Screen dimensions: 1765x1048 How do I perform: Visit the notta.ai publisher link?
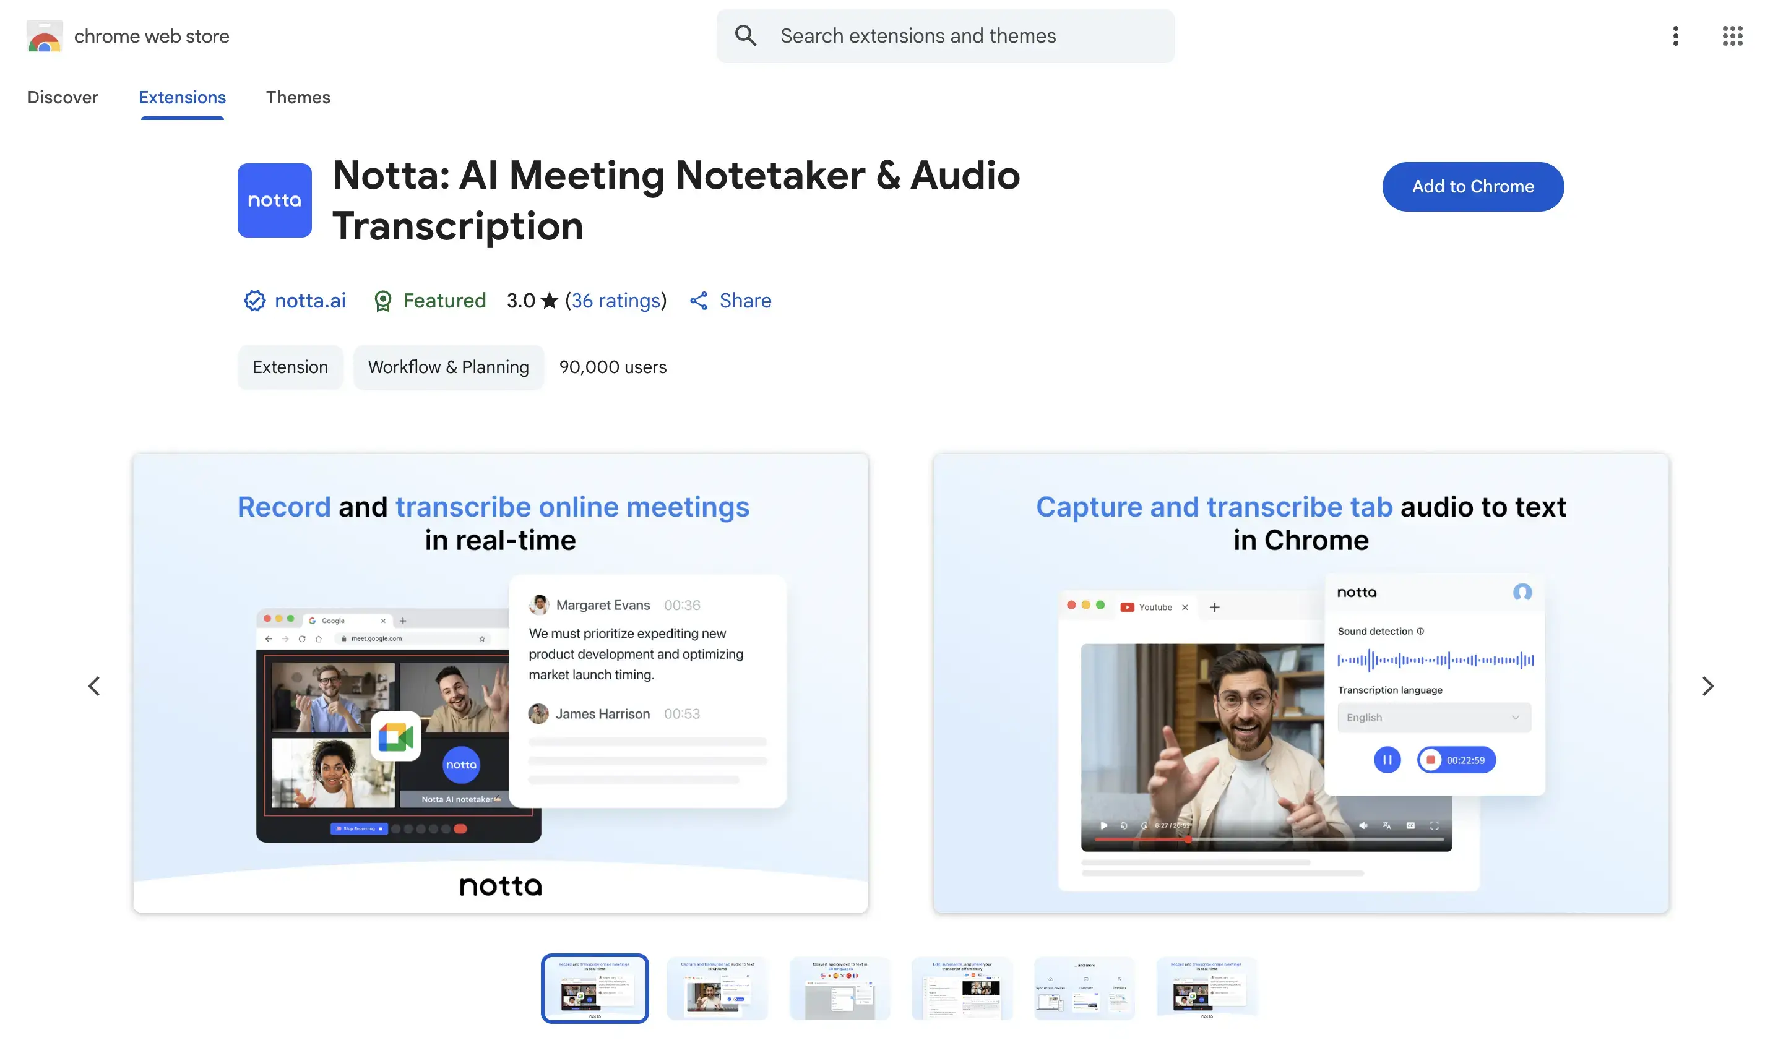[x=309, y=301]
